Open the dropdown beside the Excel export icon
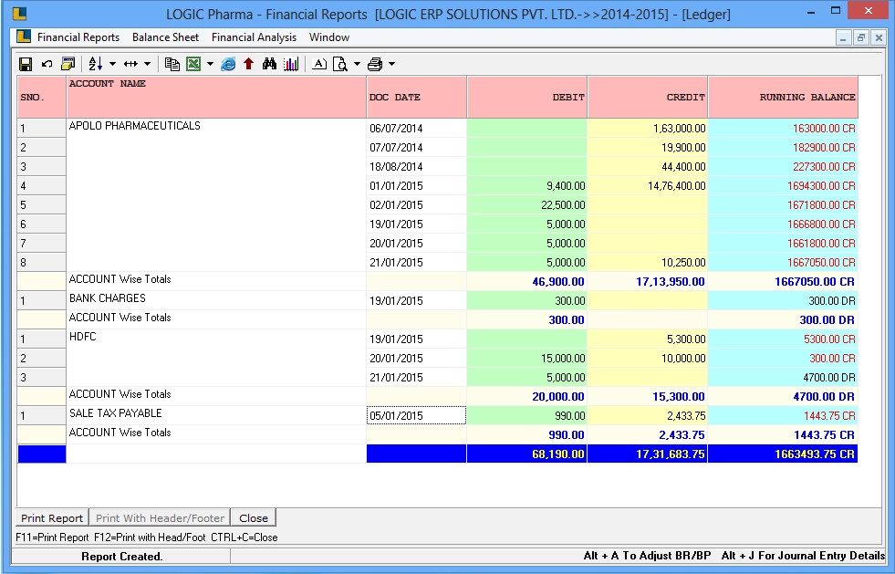 tap(208, 64)
